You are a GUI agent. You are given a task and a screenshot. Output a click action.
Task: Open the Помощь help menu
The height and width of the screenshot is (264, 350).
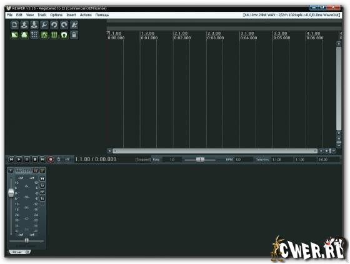point(102,15)
